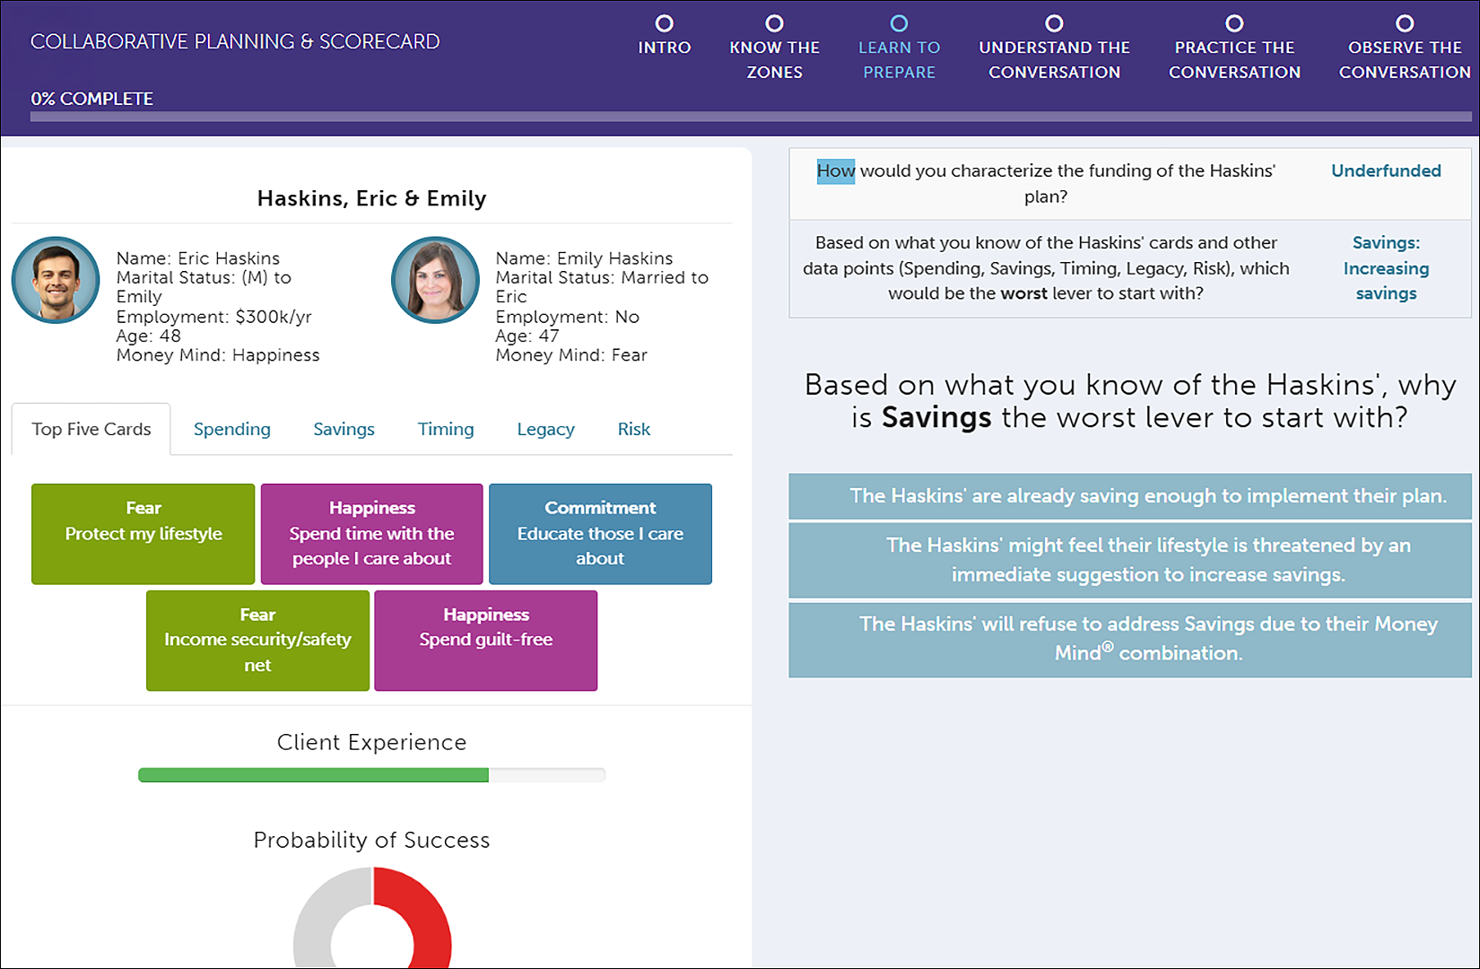Choose answer 'lifestyle is threatened' option
Image resolution: width=1480 pixels, height=969 pixels.
[1129, 560]
